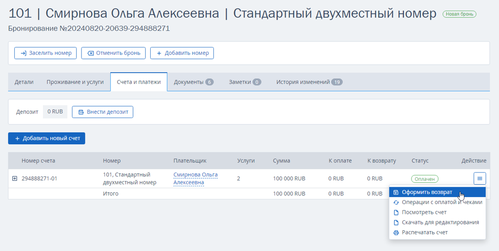Click the 'Итого' total row label

pos(111,193)
